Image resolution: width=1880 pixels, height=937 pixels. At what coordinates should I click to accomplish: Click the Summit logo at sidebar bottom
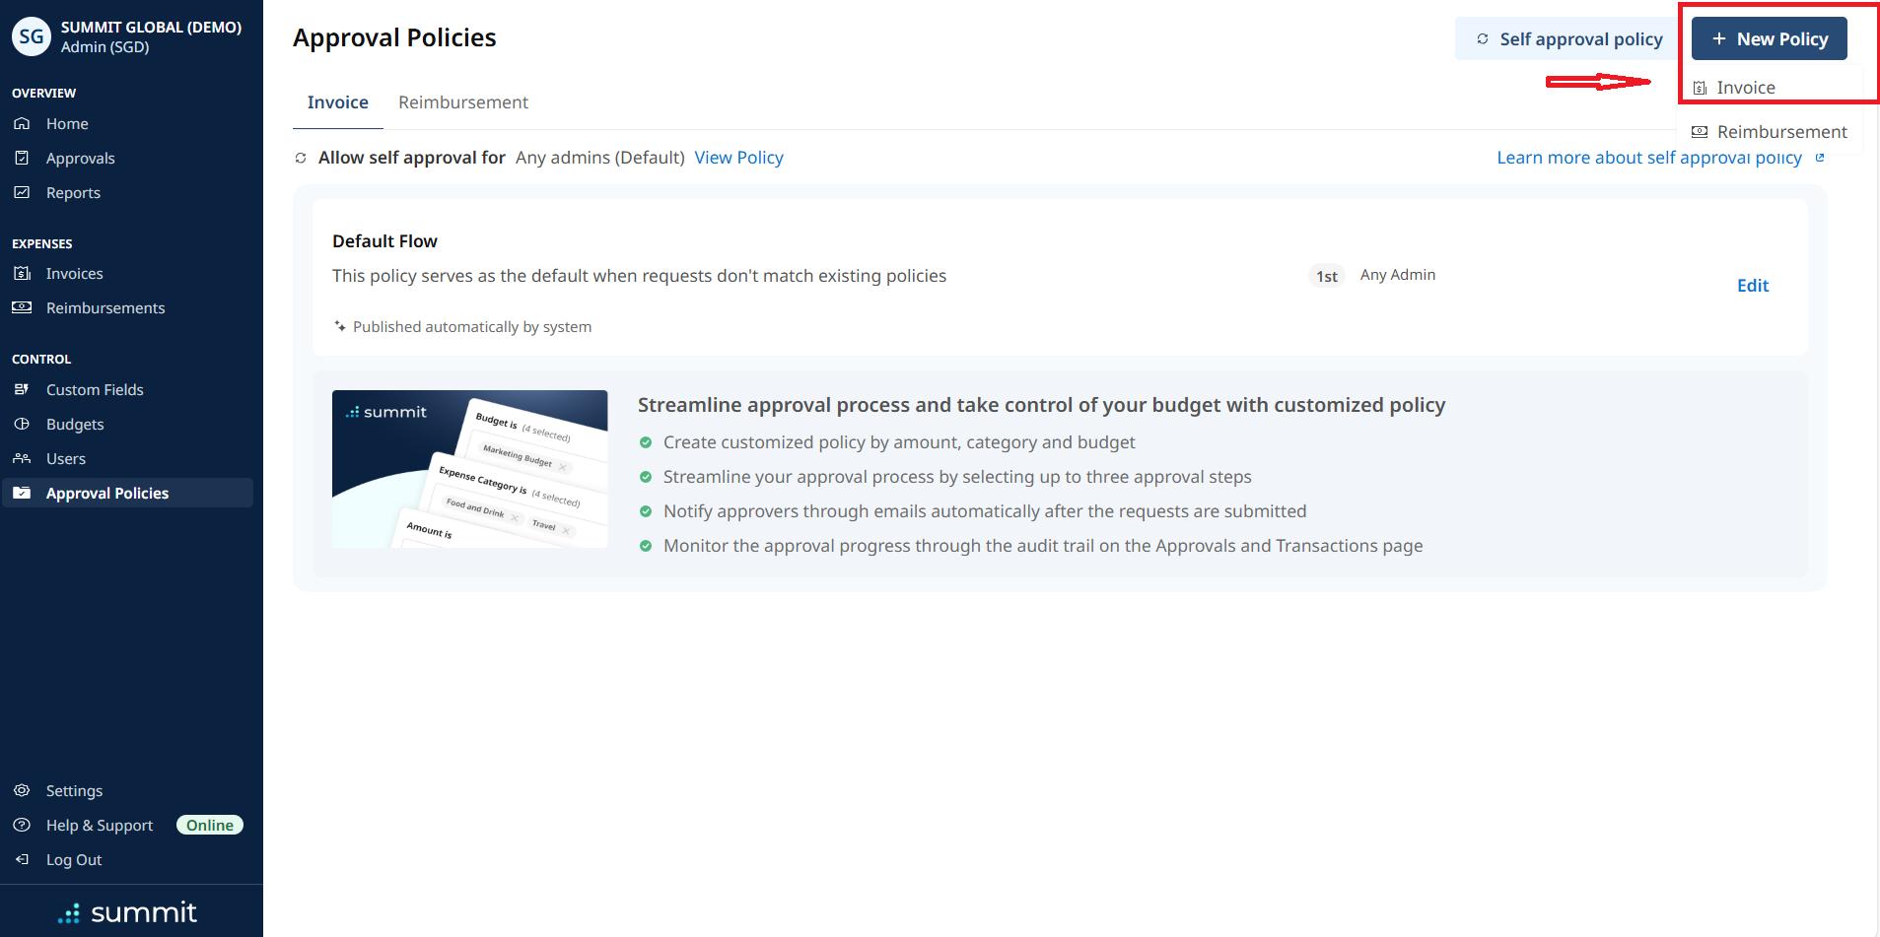coord(128,912)
